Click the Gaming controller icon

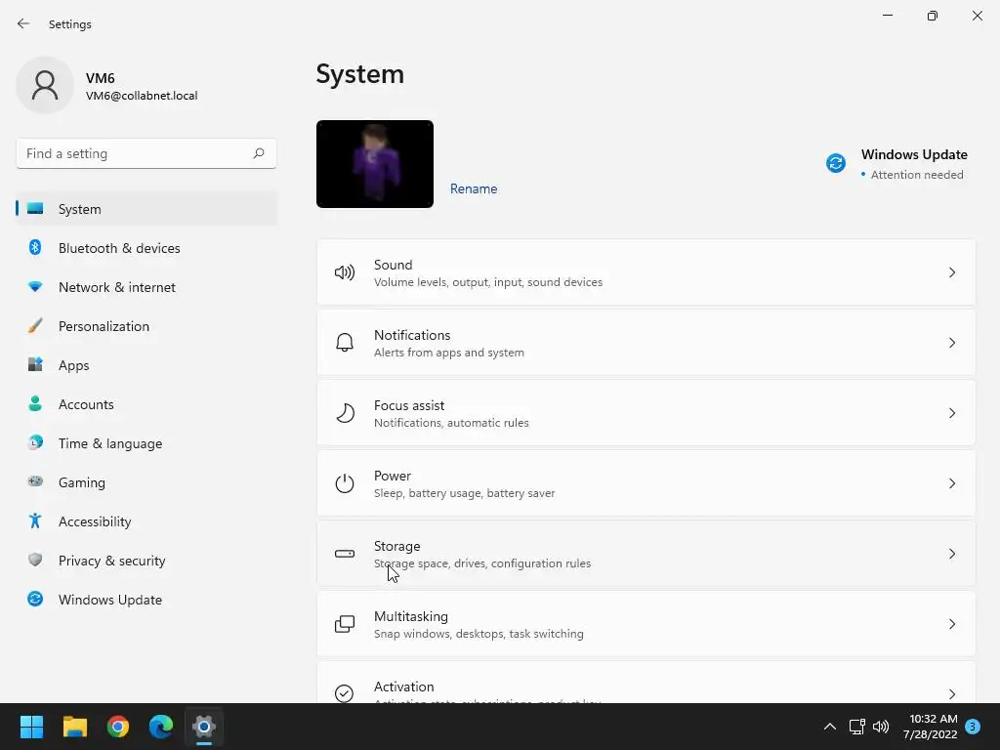[x=35, y=481]
